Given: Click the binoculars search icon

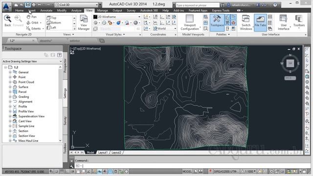Looking at the screenshot, I should 223,5.
